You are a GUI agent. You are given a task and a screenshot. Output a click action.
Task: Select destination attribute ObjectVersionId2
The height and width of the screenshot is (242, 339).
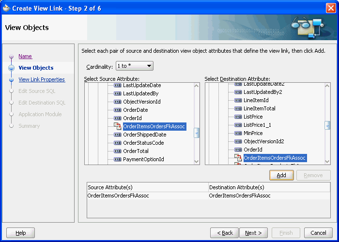264,141
